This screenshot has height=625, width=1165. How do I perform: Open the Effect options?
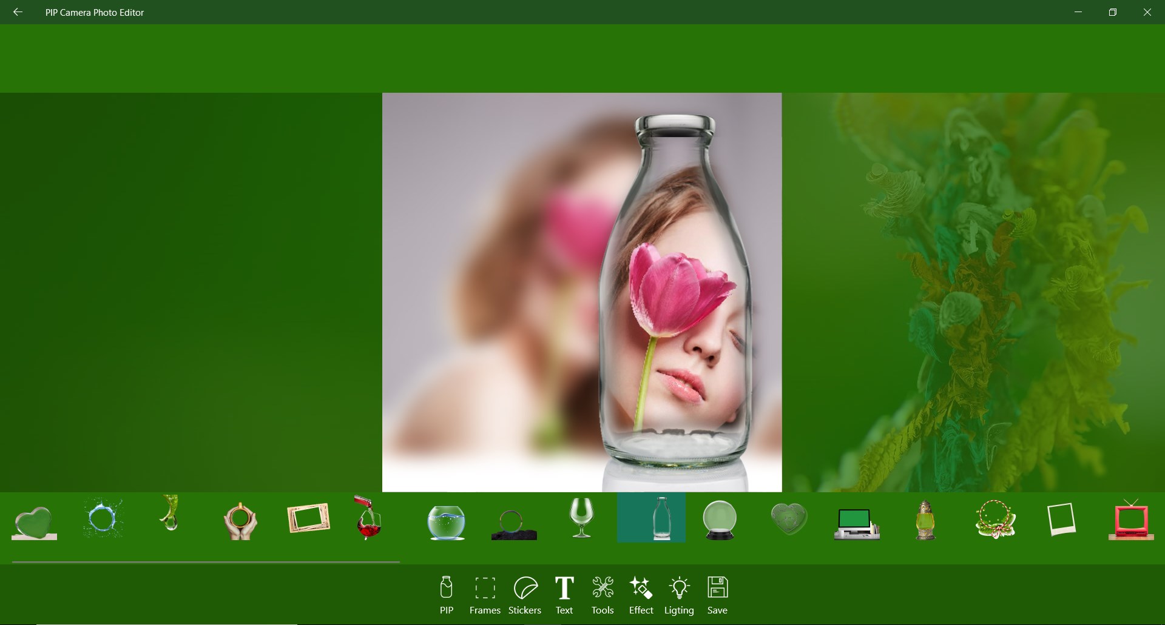click(x=641, y=596)
